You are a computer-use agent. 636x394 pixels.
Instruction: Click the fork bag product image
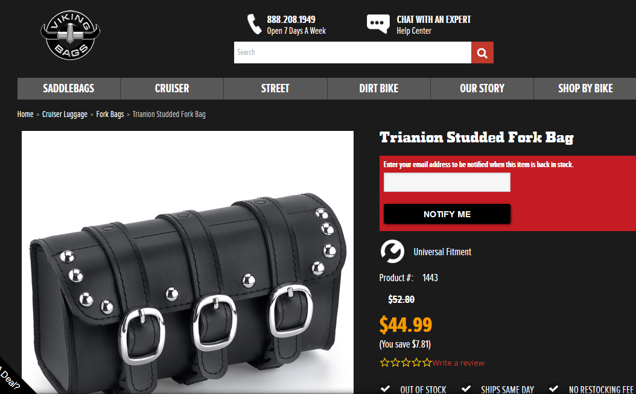click(188, 262)
